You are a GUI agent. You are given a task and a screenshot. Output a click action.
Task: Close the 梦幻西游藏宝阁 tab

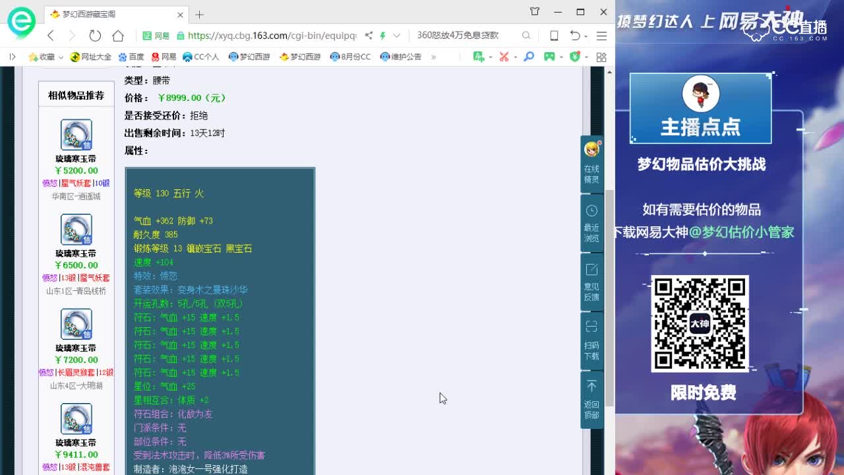click(180, 14)
